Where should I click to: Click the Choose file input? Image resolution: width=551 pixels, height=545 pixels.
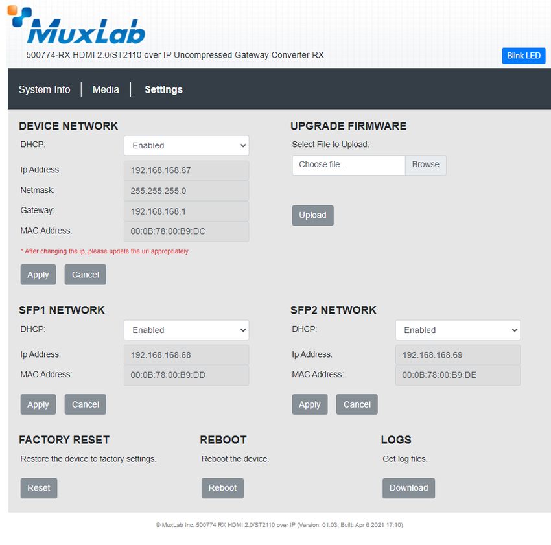348,165
